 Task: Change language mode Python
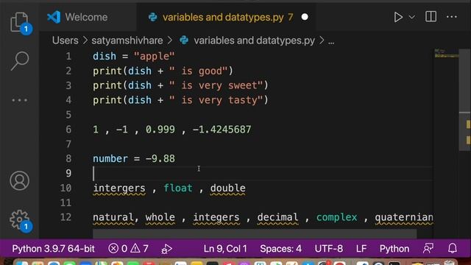click(x=394, y=249)
